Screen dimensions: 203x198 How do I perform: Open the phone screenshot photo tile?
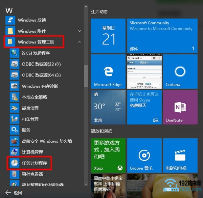click(x=144, y=72)
